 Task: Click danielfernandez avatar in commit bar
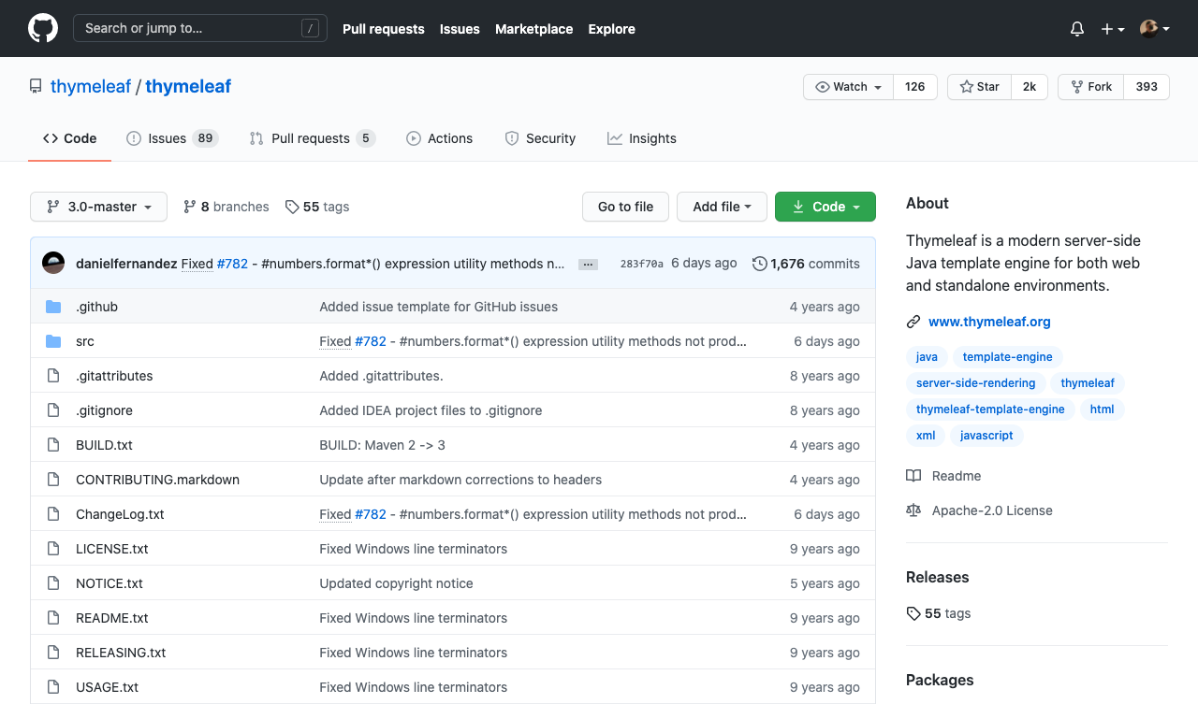(x=53, y=263)
